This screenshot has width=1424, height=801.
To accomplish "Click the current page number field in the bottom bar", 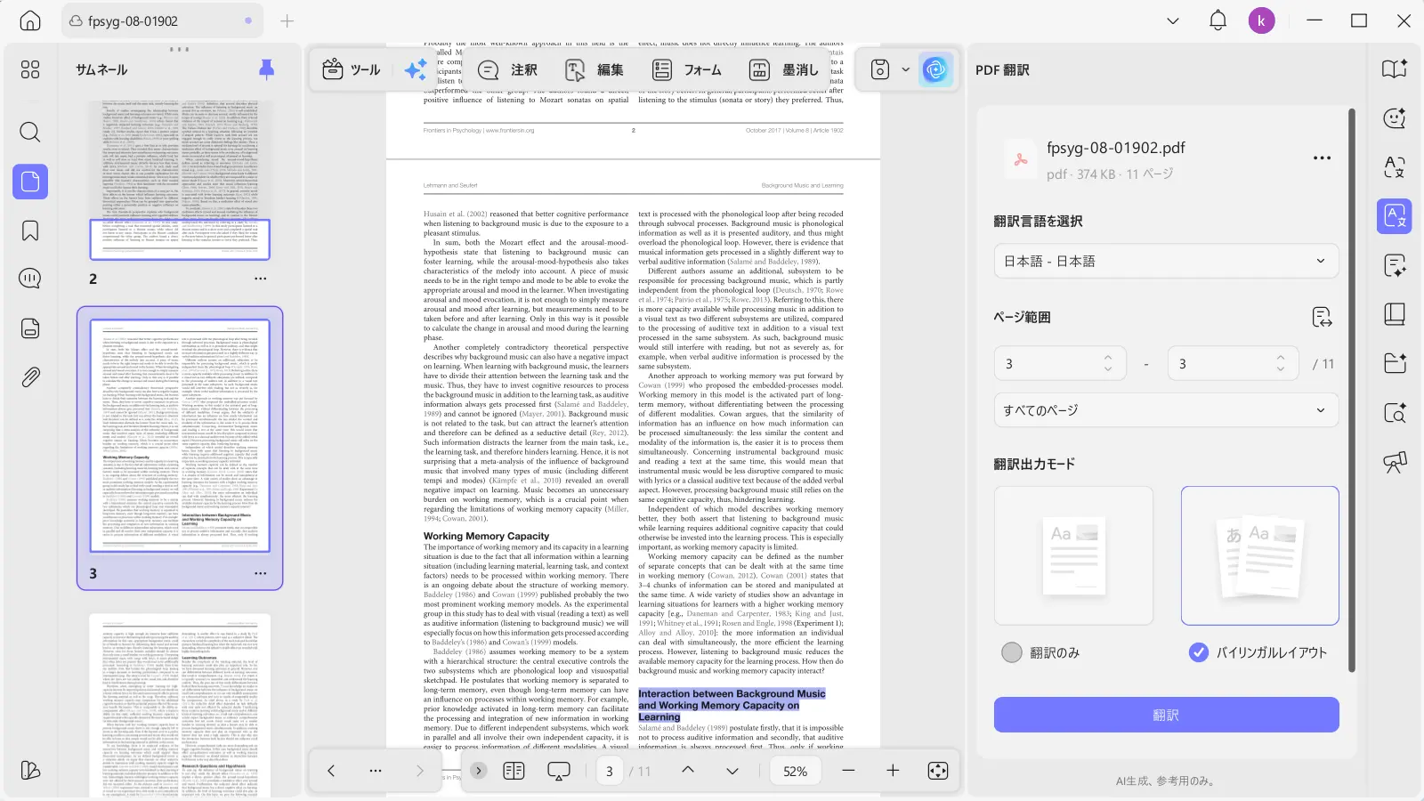I will [x=610, y=771].
